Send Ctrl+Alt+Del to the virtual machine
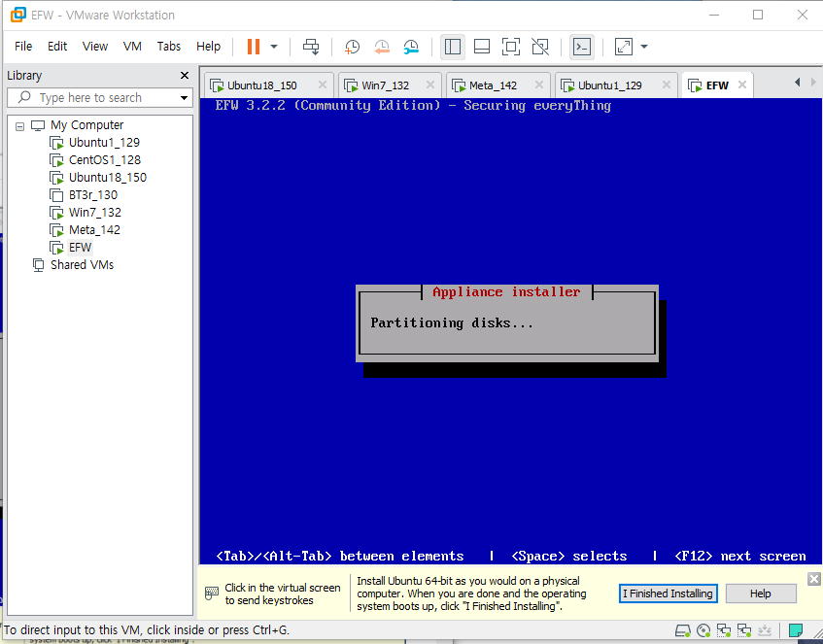823x644 pixels. pyautogui.click(x=311, y=47)
